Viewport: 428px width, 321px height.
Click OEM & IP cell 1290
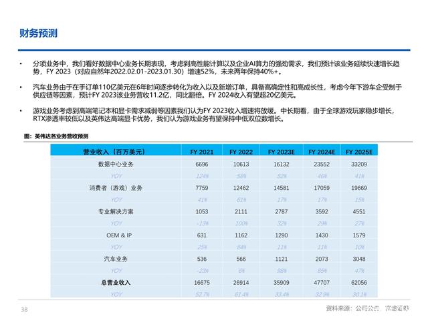(x=282, y=235)
